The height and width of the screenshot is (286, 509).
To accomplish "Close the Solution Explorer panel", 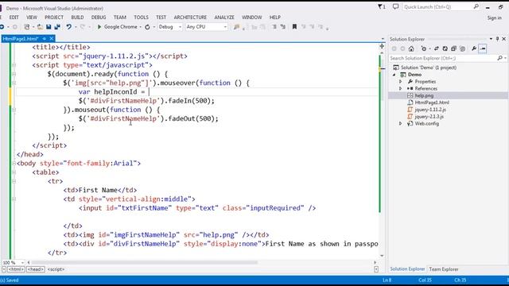I will click(x=503, y=39).
